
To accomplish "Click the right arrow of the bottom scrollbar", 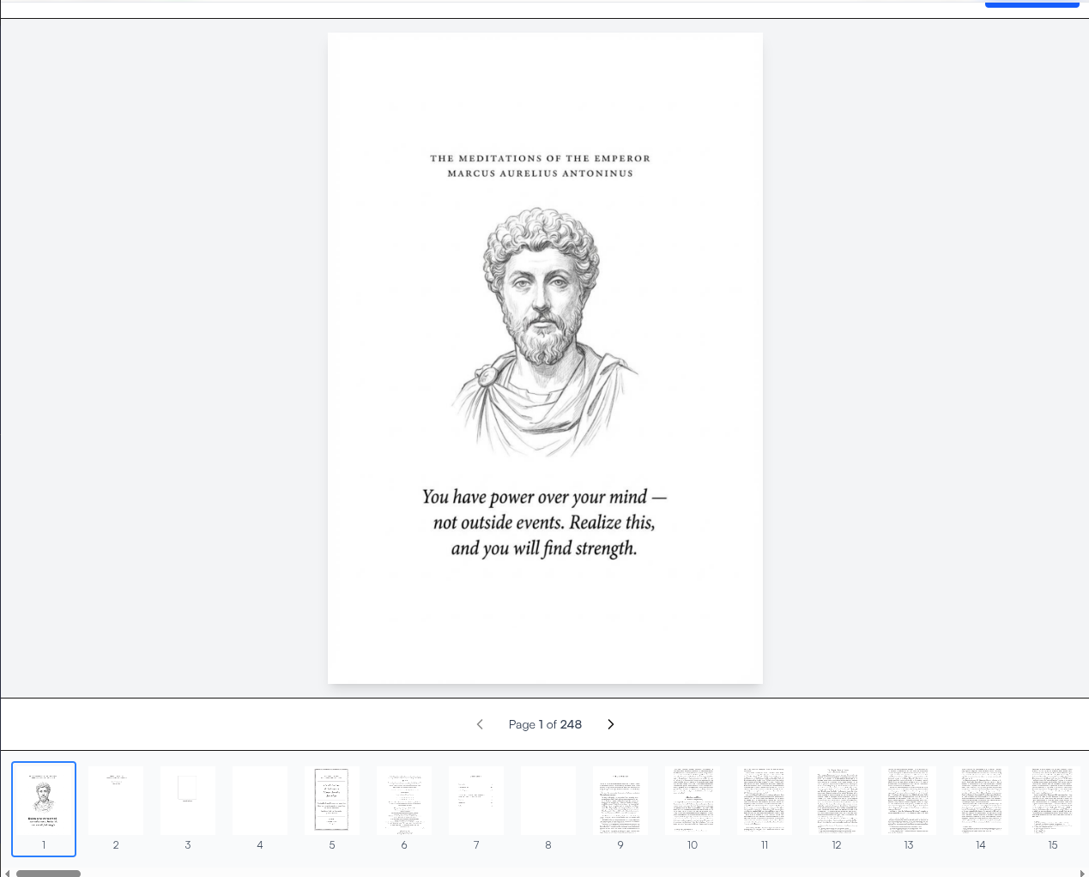I will (1083, 873).
